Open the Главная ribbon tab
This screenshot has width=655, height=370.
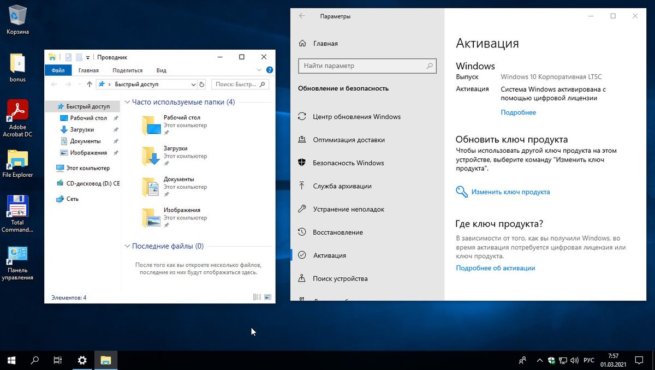pos(88,70)
